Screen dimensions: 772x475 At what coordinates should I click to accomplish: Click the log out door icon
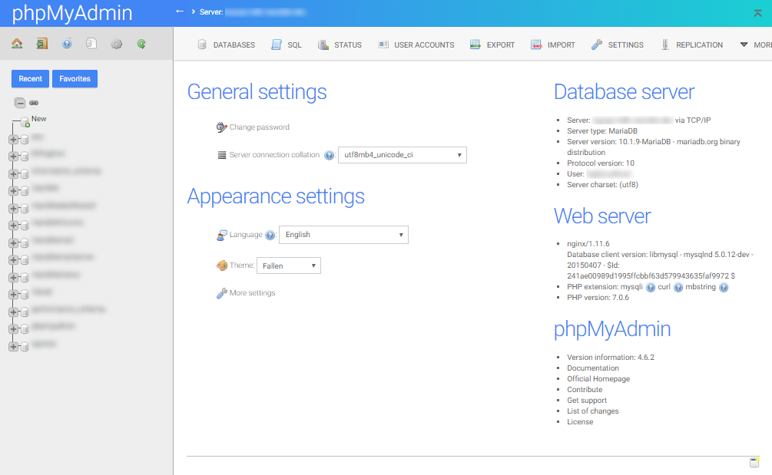(x=41, y=44)
